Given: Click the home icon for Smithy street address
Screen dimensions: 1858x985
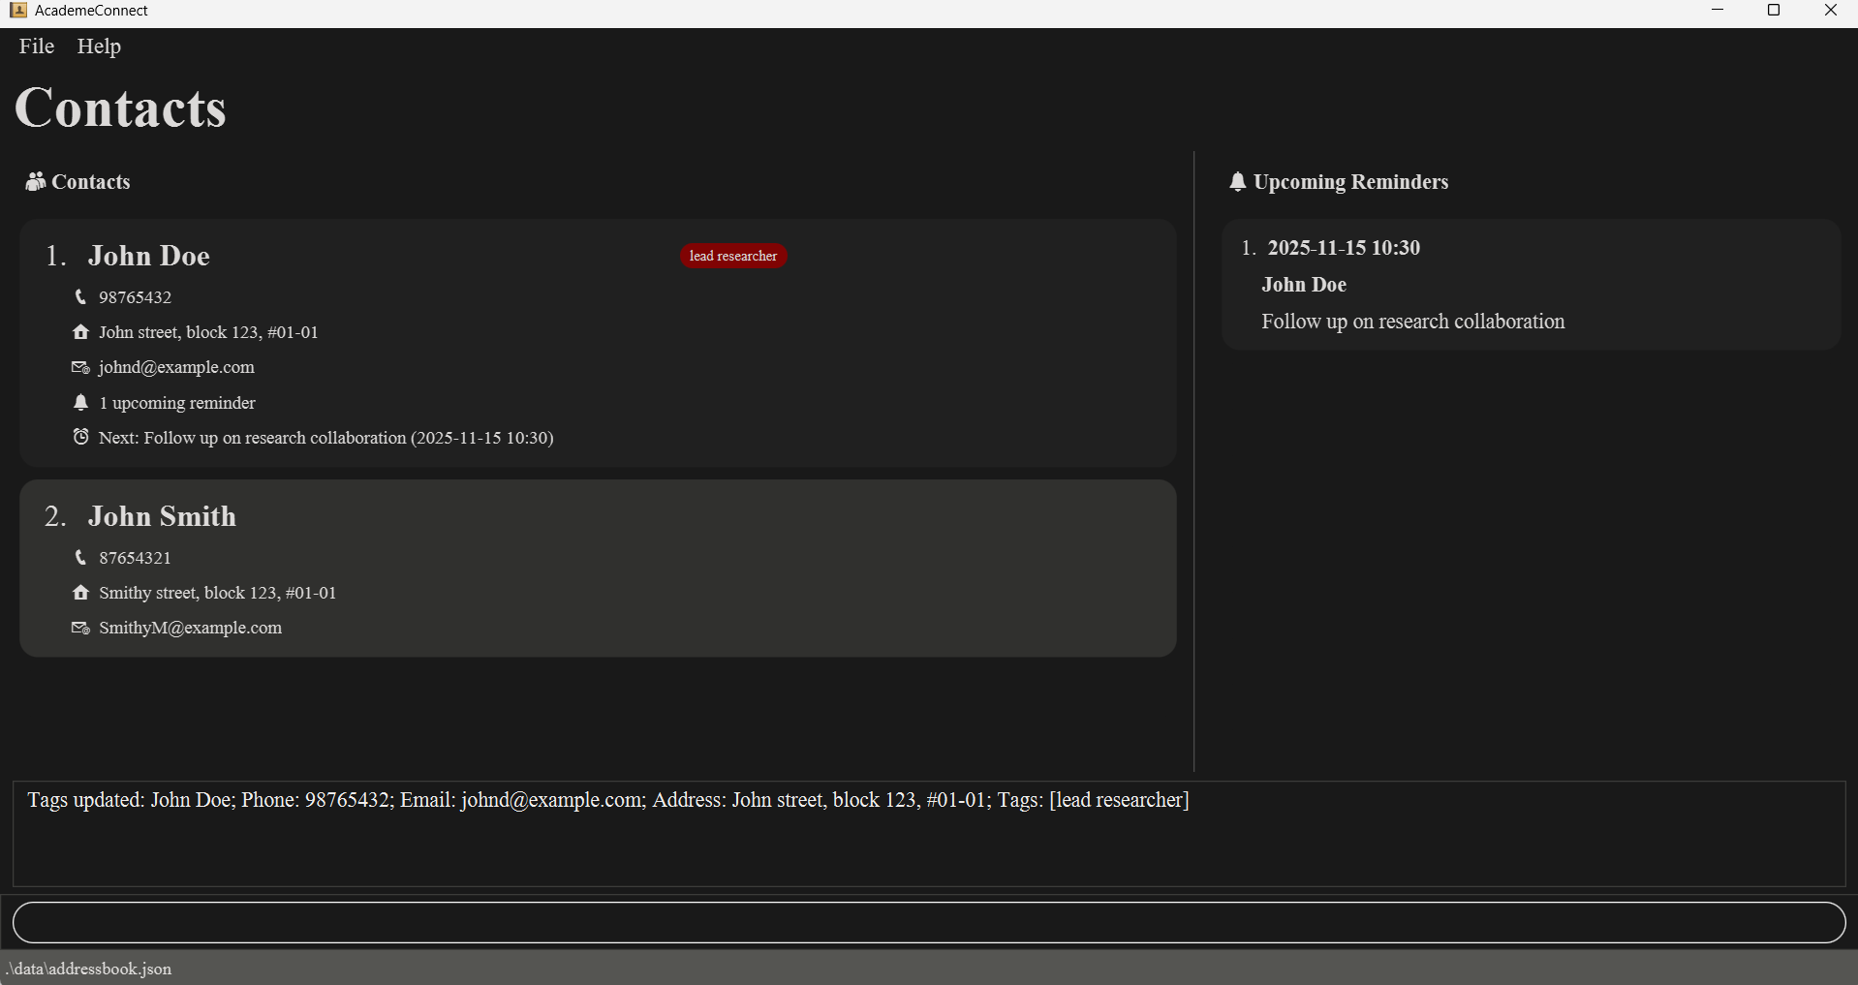Looking at the screenshot, I should point(80,593).
